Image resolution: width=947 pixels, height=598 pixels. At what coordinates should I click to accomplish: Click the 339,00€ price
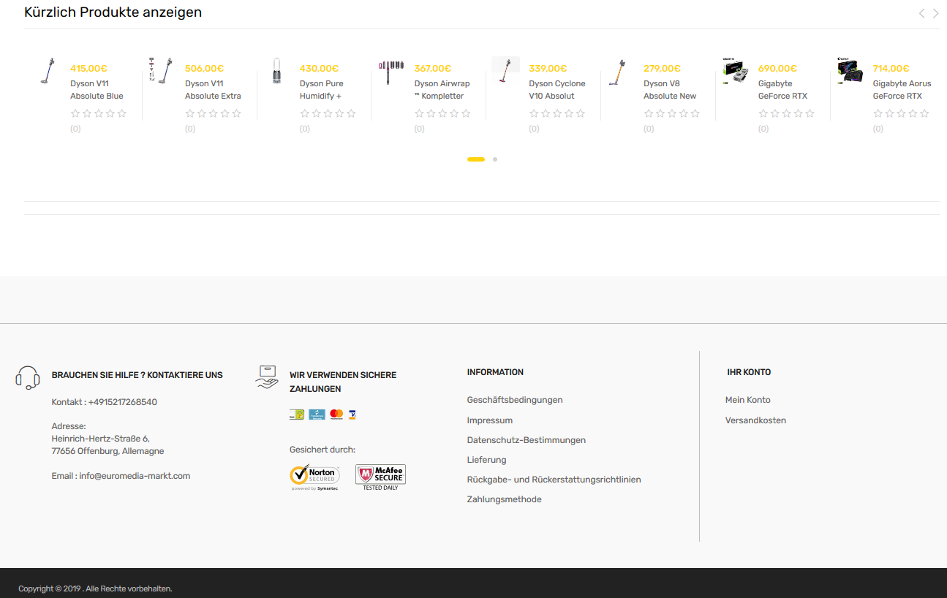click(548, 69)
